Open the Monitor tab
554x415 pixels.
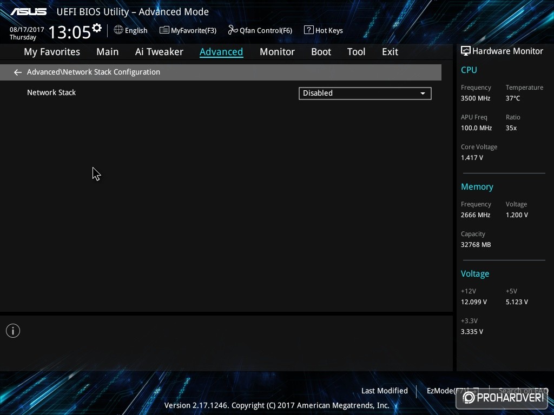click(278, 52)
